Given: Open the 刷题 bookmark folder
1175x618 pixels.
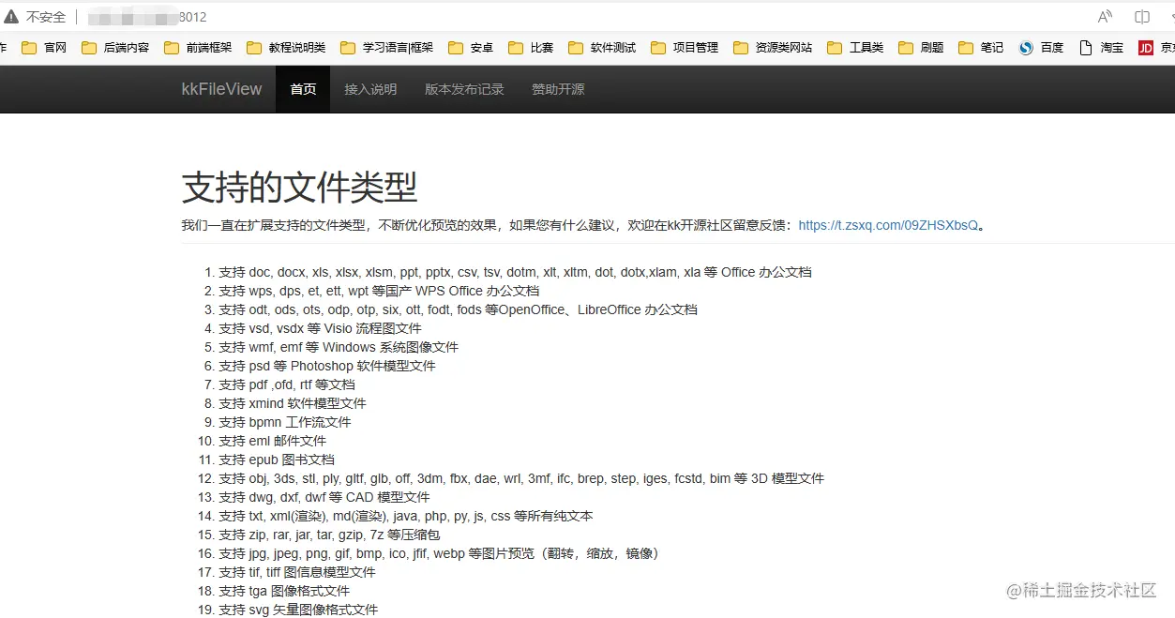Looking at the screenshot, I should [921, 47].
